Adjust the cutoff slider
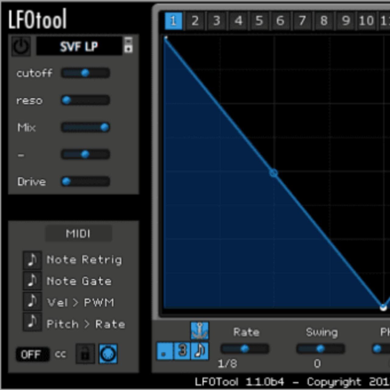The width and height of the screenshot is (390, 390). coord(85,73)
